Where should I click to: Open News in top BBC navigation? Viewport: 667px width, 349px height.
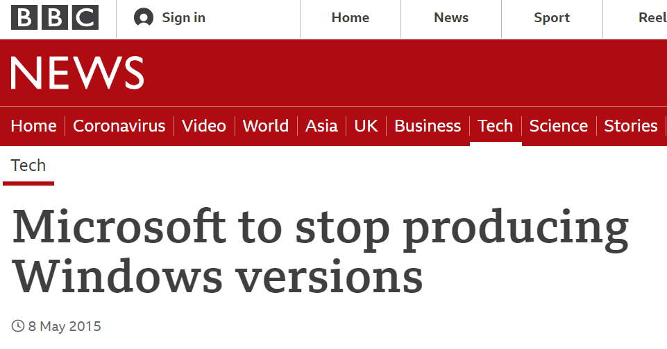coord(451,17)
